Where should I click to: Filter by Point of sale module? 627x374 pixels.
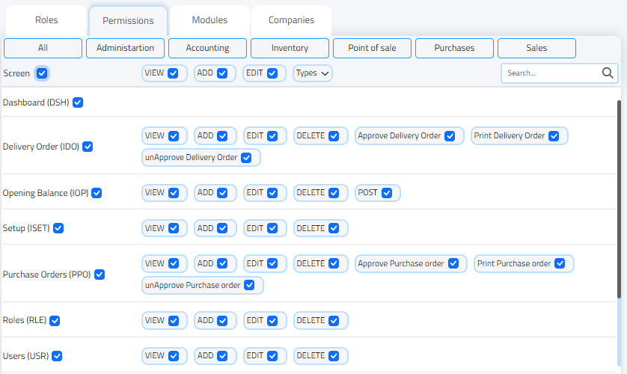[x=372, y=48]
